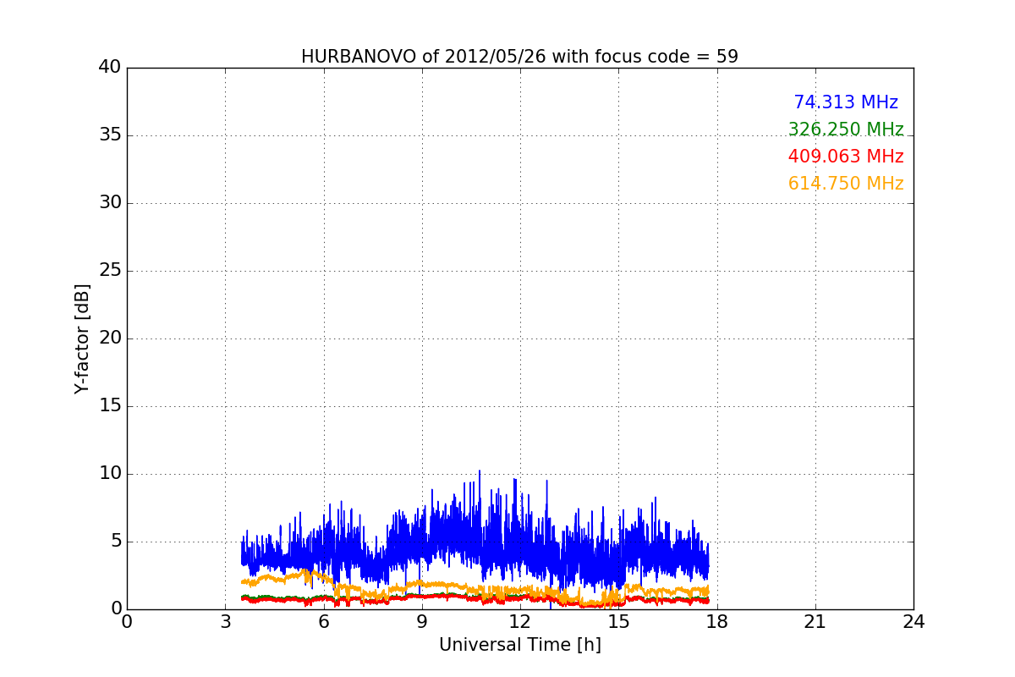The width and height of the screenshot is (1015, 677).
Task: Select the green 326.250 MHz legend label
Action: 846,129
